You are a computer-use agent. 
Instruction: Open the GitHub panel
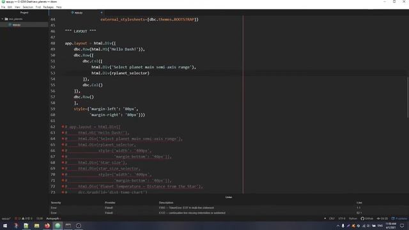coord(367,218)
